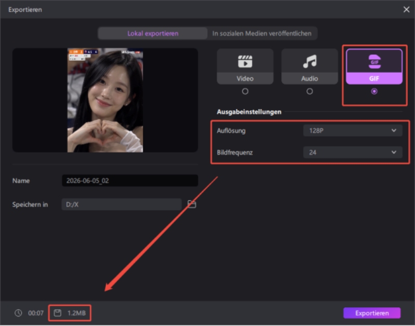Switch to Lokal exportieren tab
The width and height of the screenshot is (415, 326).
(153, 33)
